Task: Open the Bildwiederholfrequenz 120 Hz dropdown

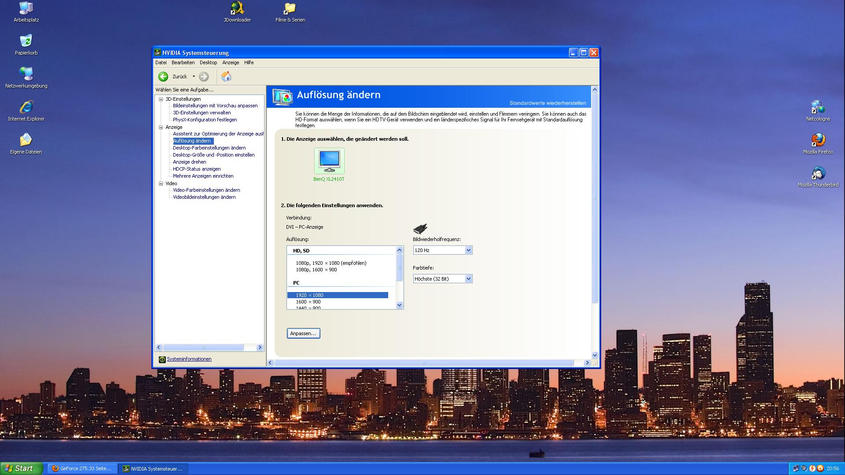Action: tap(468, 250)
